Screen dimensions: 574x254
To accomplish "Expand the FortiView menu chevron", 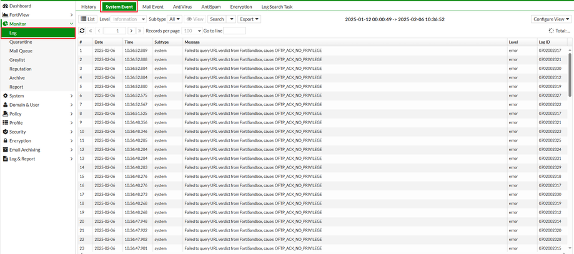I will (x=71, y=15).
